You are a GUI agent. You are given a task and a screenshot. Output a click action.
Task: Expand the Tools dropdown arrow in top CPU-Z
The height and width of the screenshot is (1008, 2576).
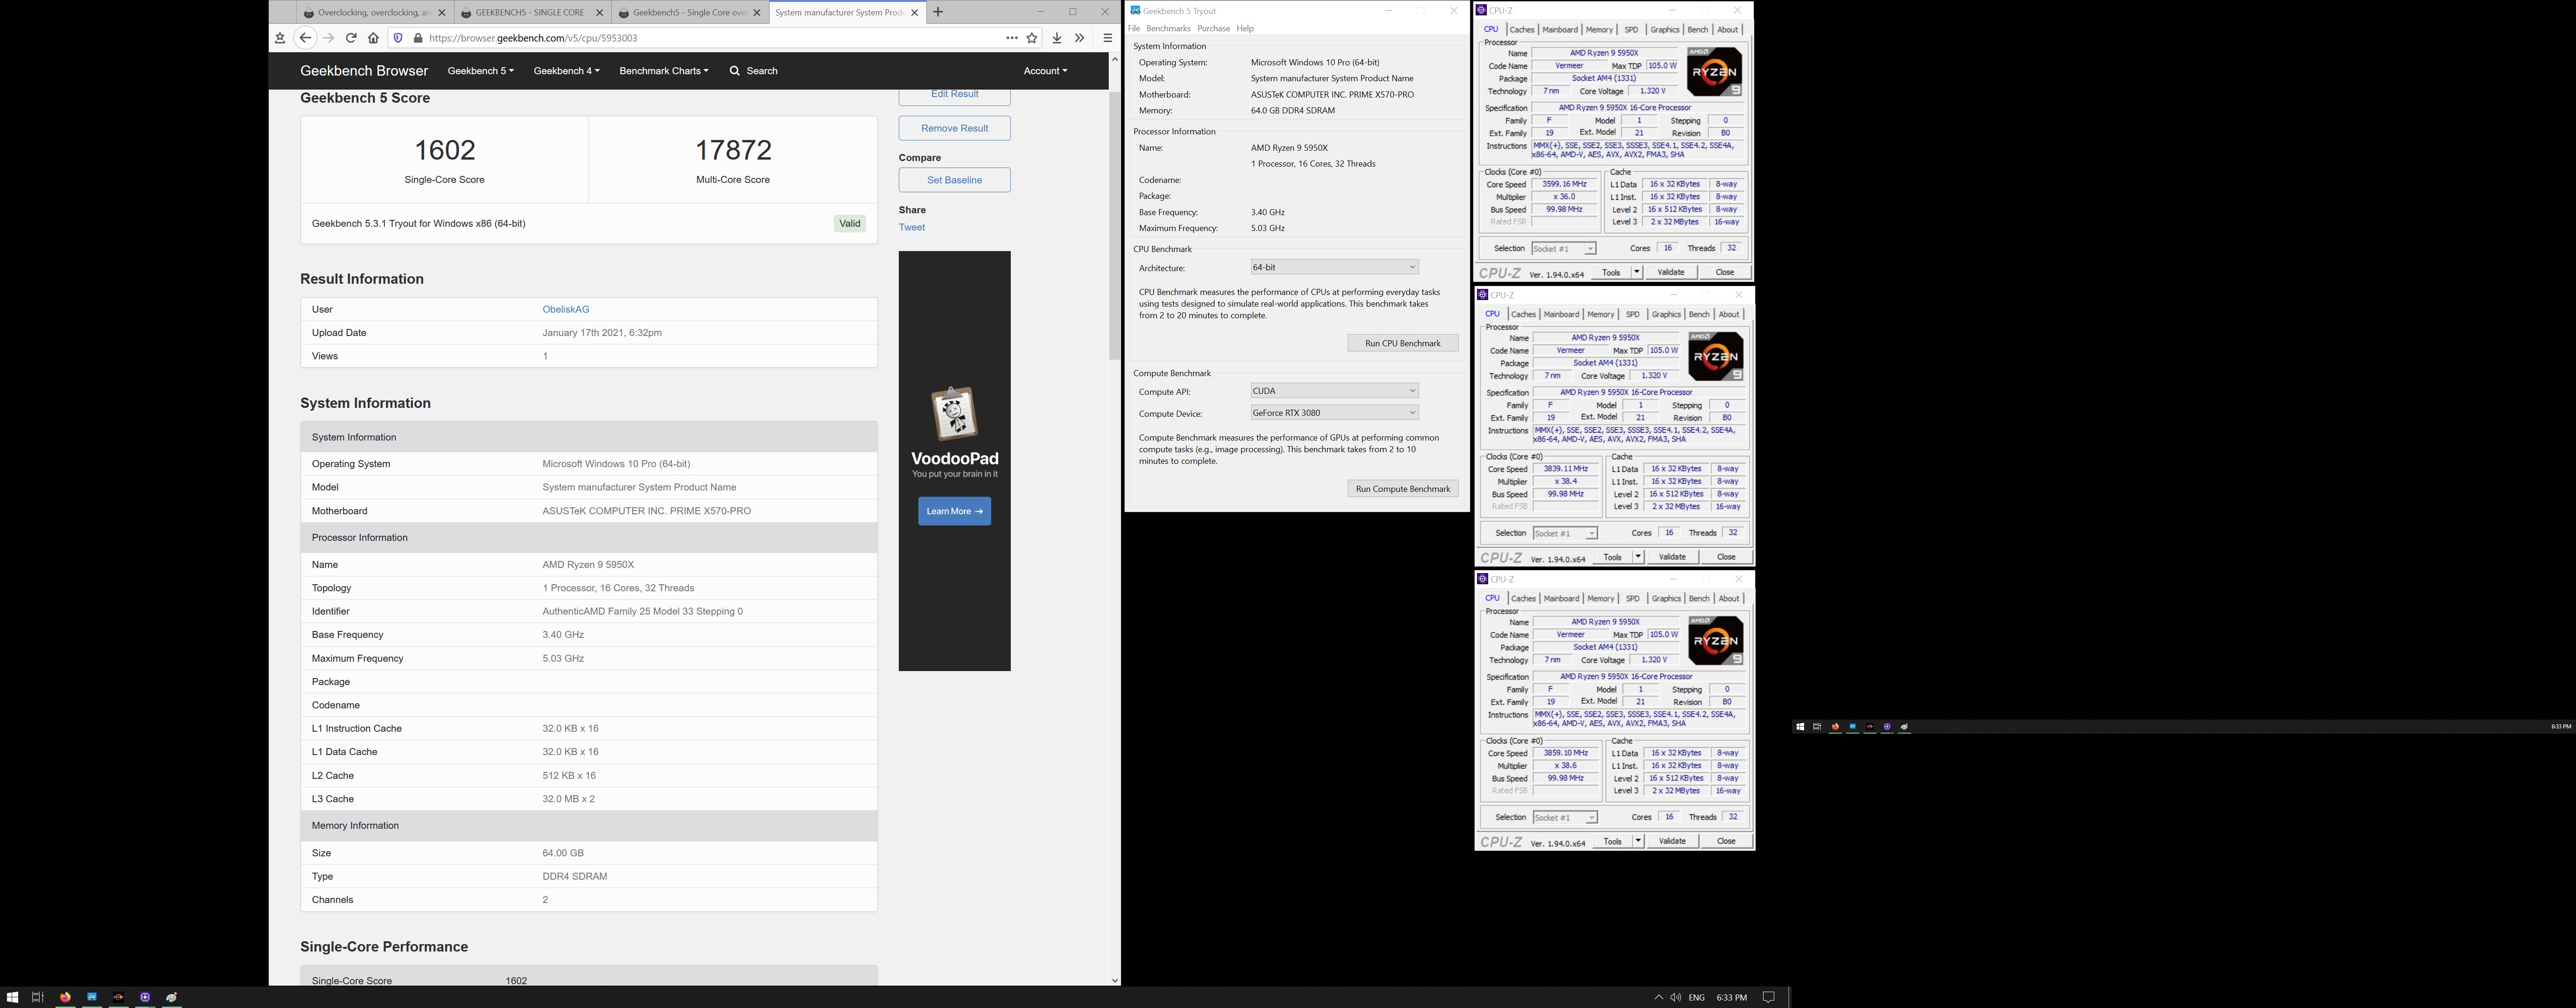click(1636, 272)
